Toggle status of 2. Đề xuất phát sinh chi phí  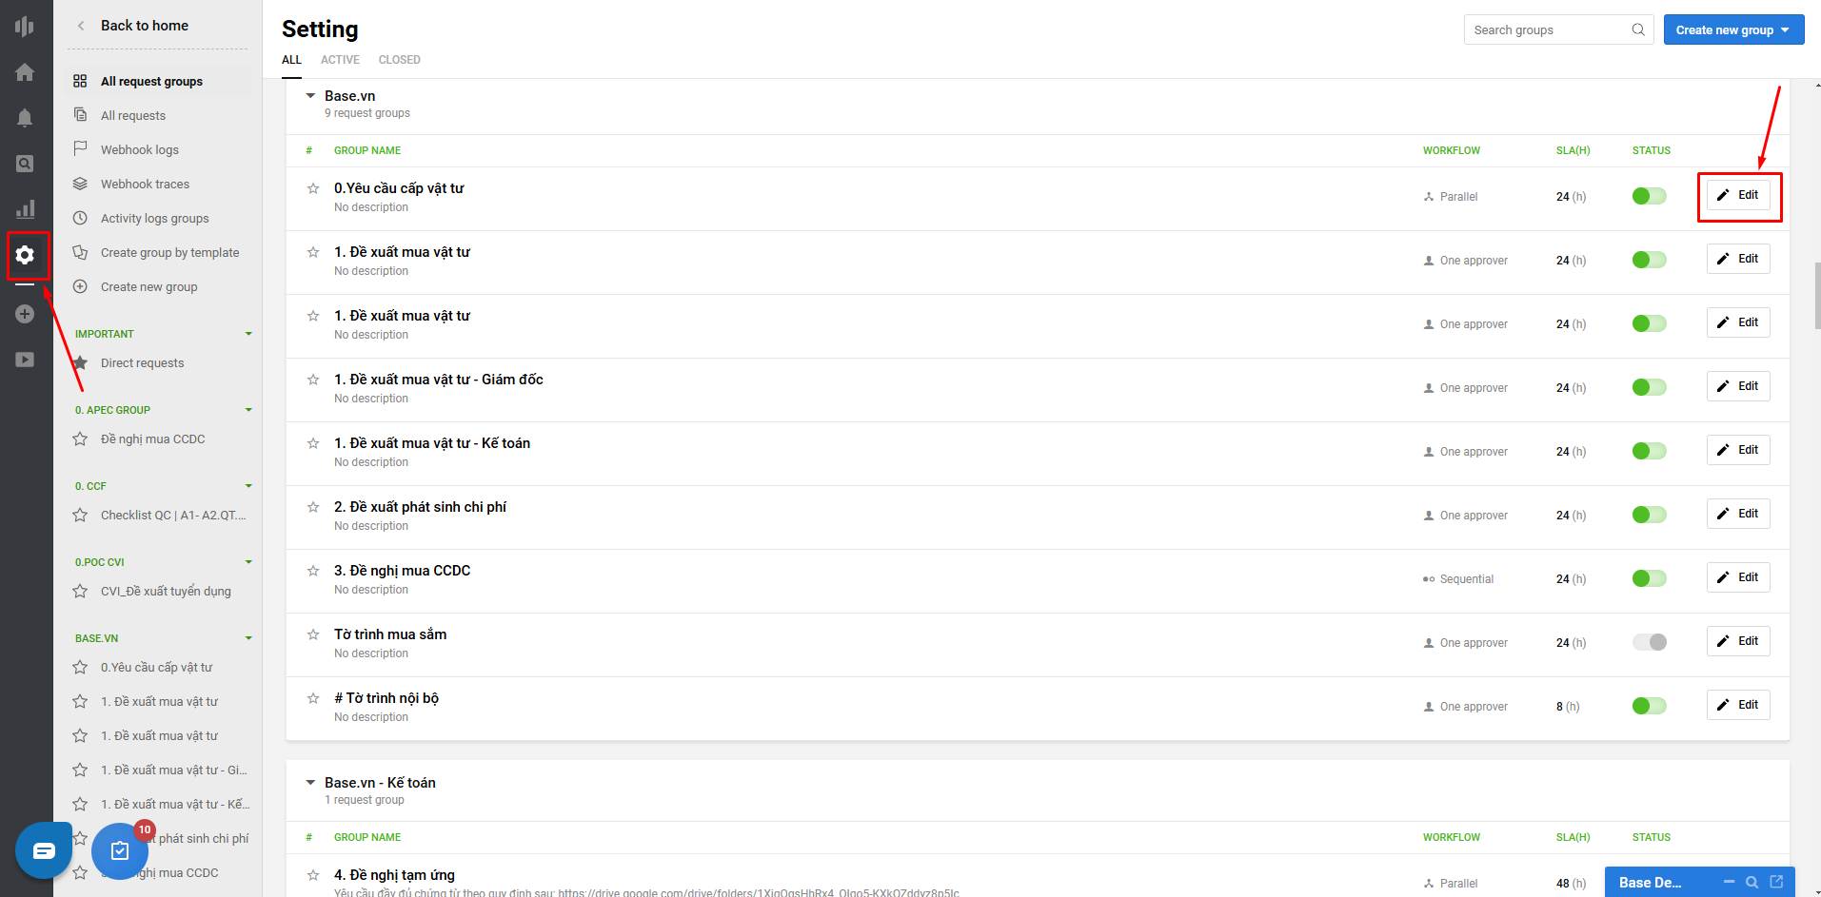[1649, 515]
